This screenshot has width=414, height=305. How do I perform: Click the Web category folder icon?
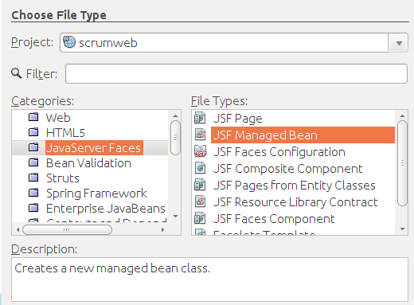[33, 117]
